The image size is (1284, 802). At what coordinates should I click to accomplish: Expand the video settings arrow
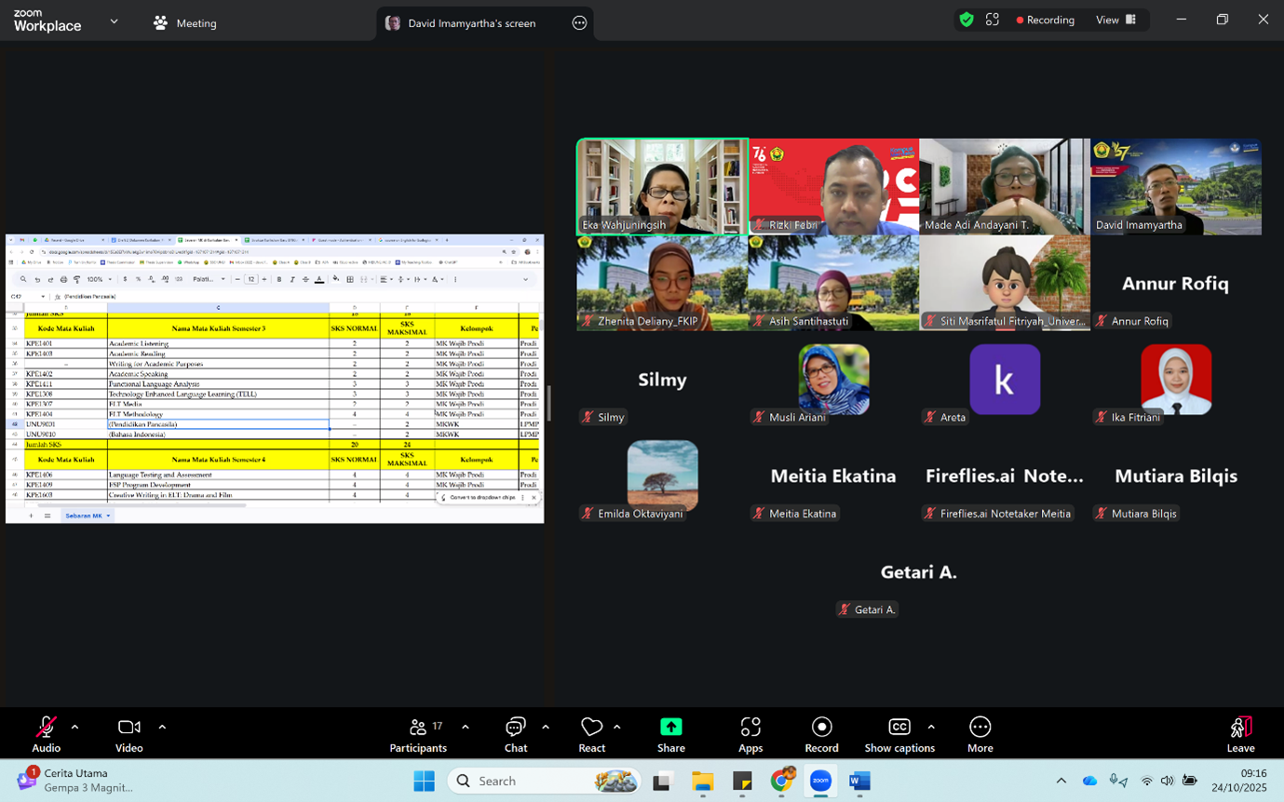pos(162,727)
